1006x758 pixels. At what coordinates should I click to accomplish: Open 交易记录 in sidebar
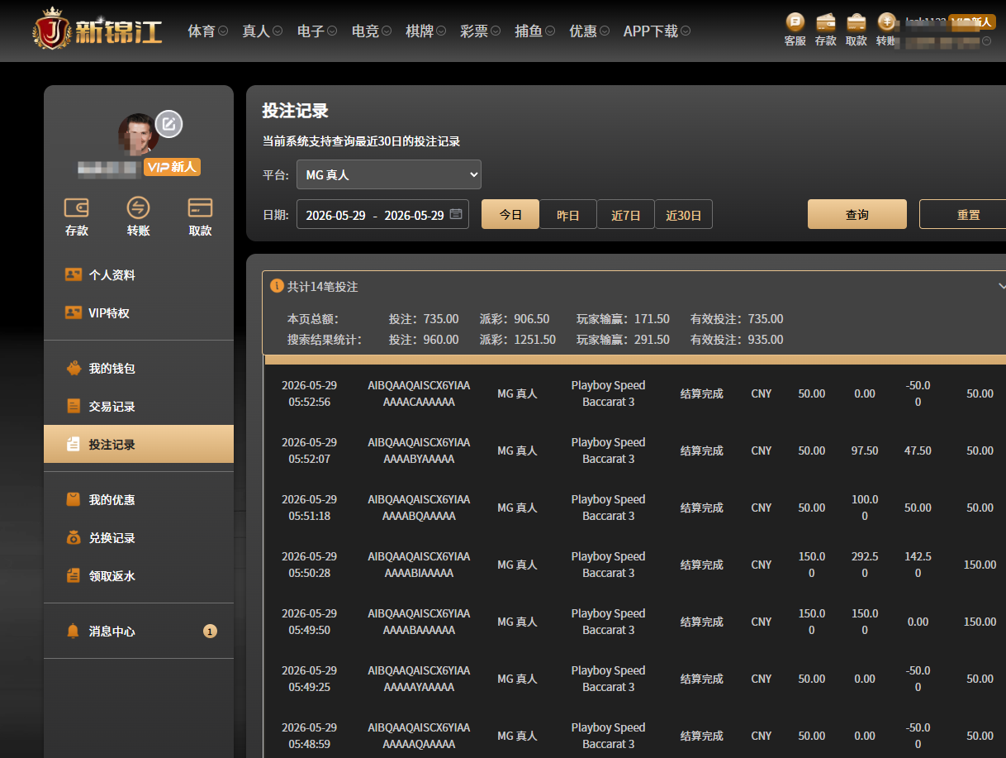tap(139, 406)
